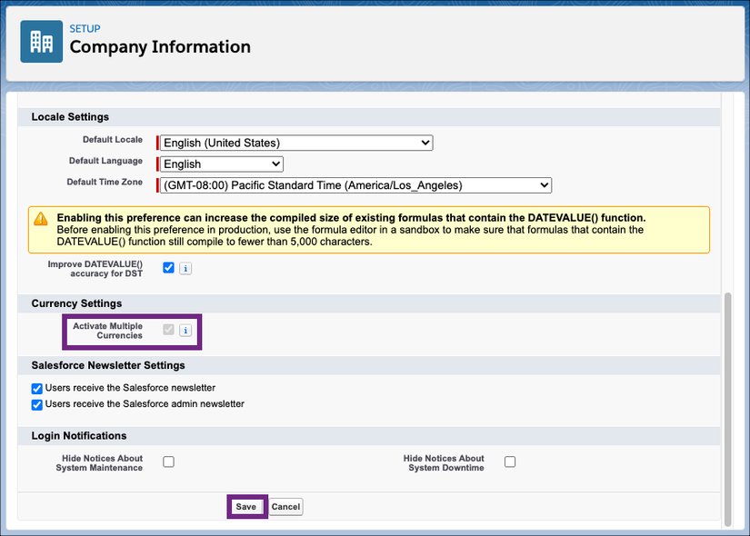Viewport: 750px width, 536px height.
Task: Click the Cancel button
Action: (285, 506)
